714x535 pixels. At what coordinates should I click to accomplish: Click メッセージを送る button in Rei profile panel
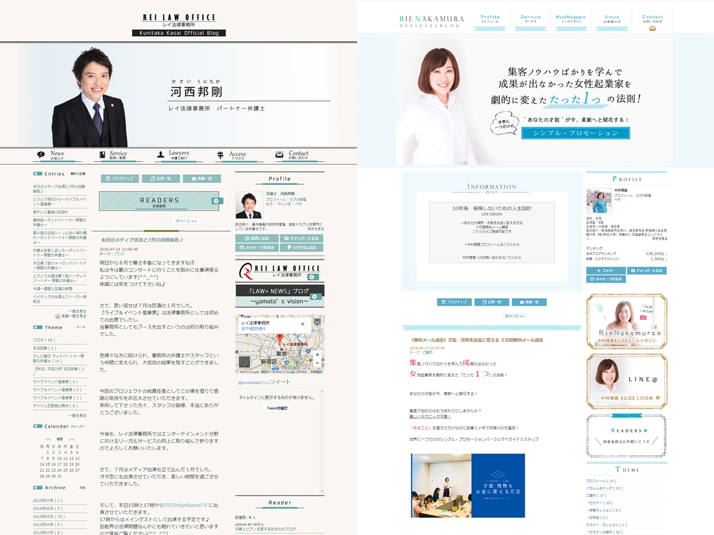[x=256, y=247]
